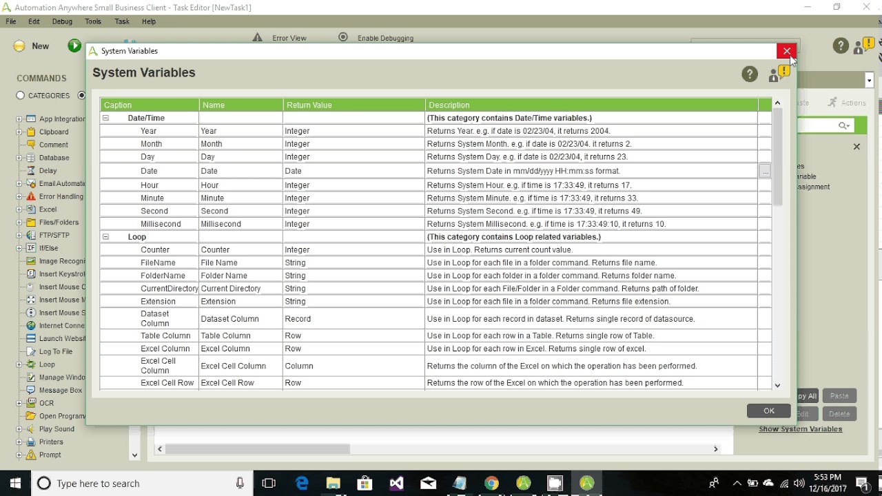Open the File menu

click(11, 21)
